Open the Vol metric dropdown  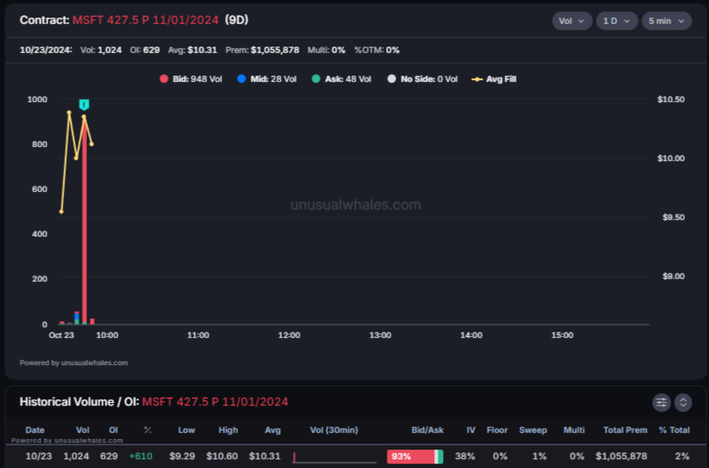click(x=572, y=21)
